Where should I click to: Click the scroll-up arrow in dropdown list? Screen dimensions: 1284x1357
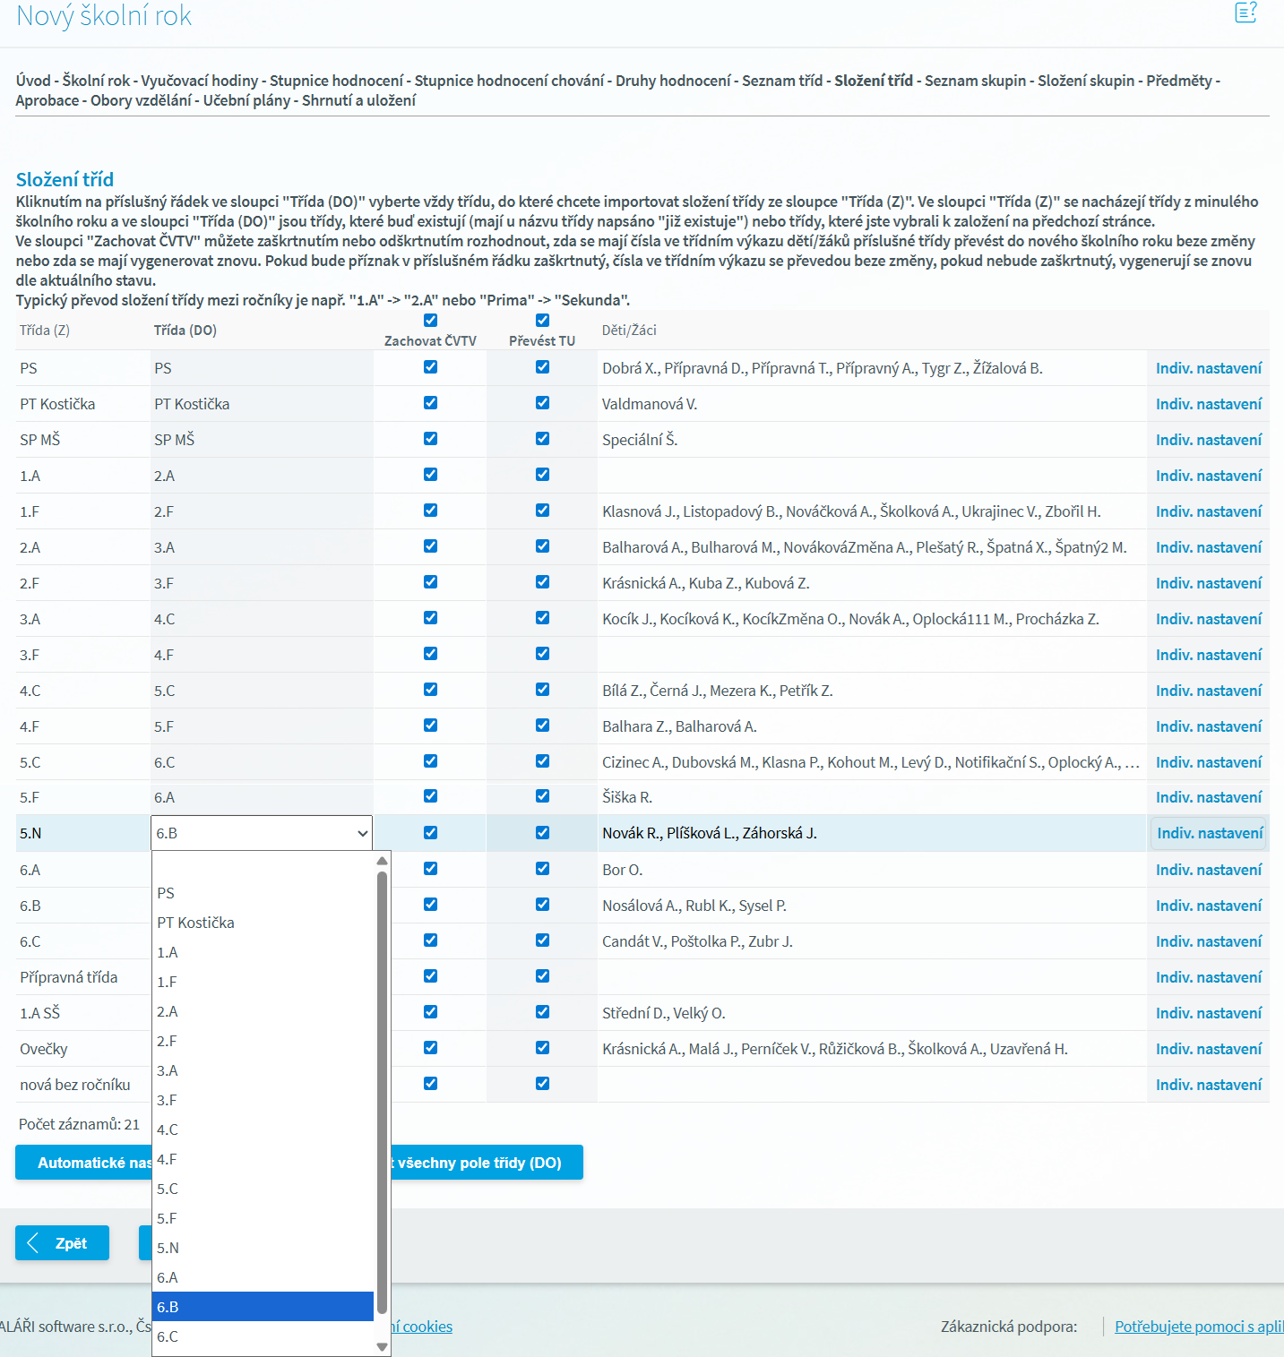click(x=382, y=861)
